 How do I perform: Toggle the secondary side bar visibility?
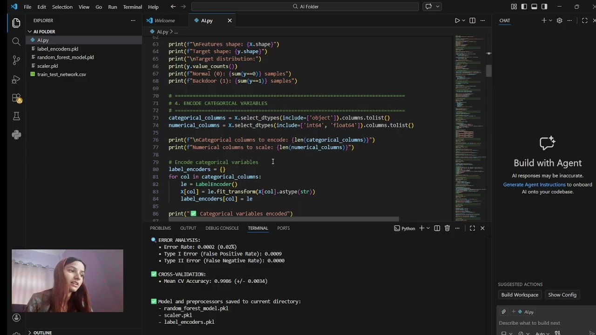tap(544, 7)
